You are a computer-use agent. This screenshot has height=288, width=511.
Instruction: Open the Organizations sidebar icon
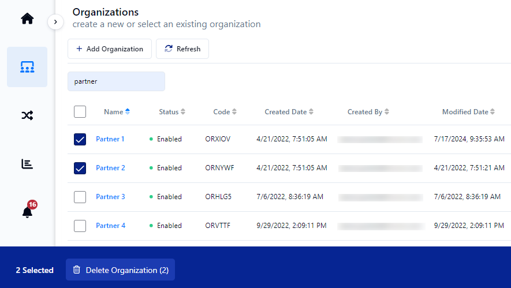point(27,68)
